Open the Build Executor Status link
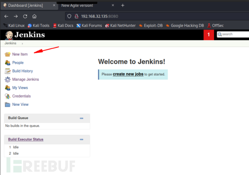 tap(26, 139)
